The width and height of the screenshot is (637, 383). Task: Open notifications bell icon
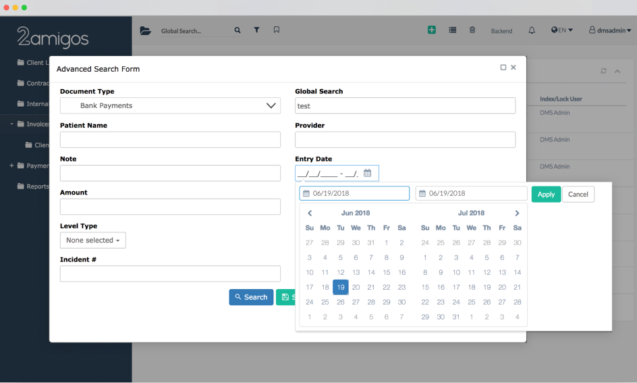[532, 30]
